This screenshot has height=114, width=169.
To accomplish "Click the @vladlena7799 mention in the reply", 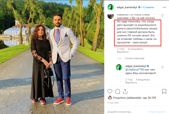I will click(135, 70).
